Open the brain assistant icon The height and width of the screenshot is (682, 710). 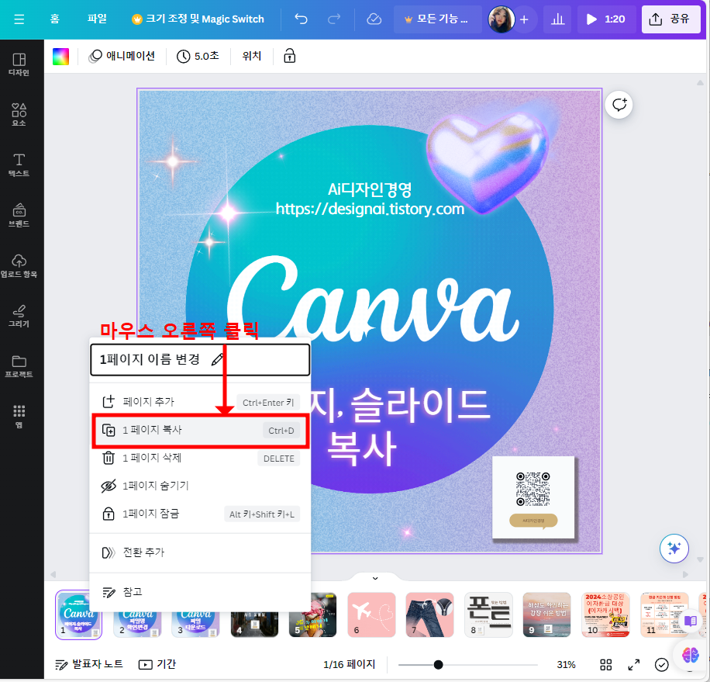tap(691, 654)
